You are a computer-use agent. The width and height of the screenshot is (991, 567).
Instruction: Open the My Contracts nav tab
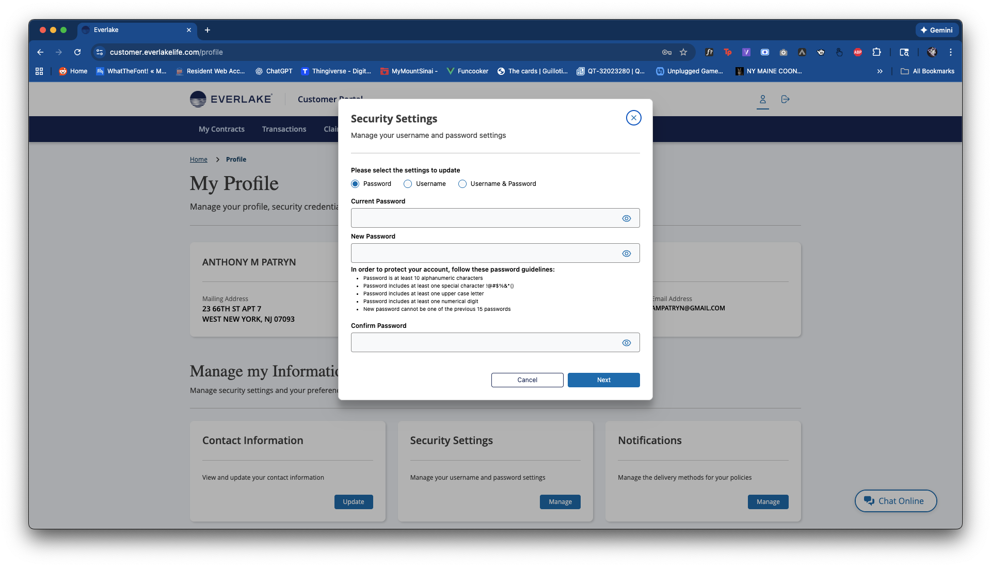(221, 129)
